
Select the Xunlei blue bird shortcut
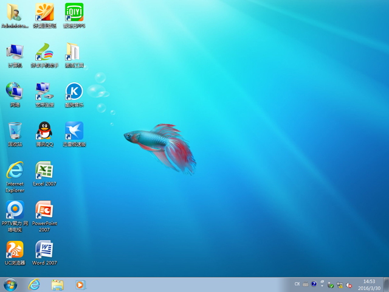74,131
